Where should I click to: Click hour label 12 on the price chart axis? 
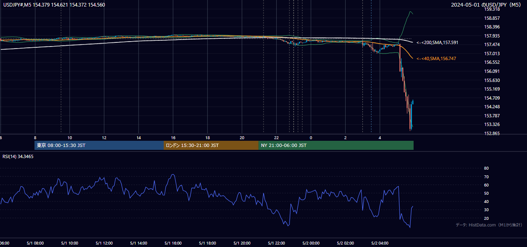tap(104, 138)
